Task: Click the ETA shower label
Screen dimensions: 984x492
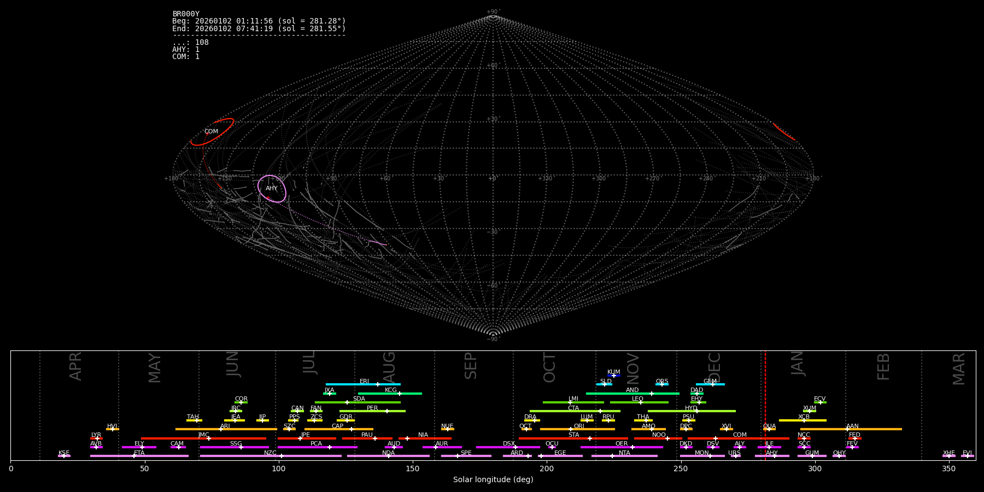Action: click(x=139, y=453)
